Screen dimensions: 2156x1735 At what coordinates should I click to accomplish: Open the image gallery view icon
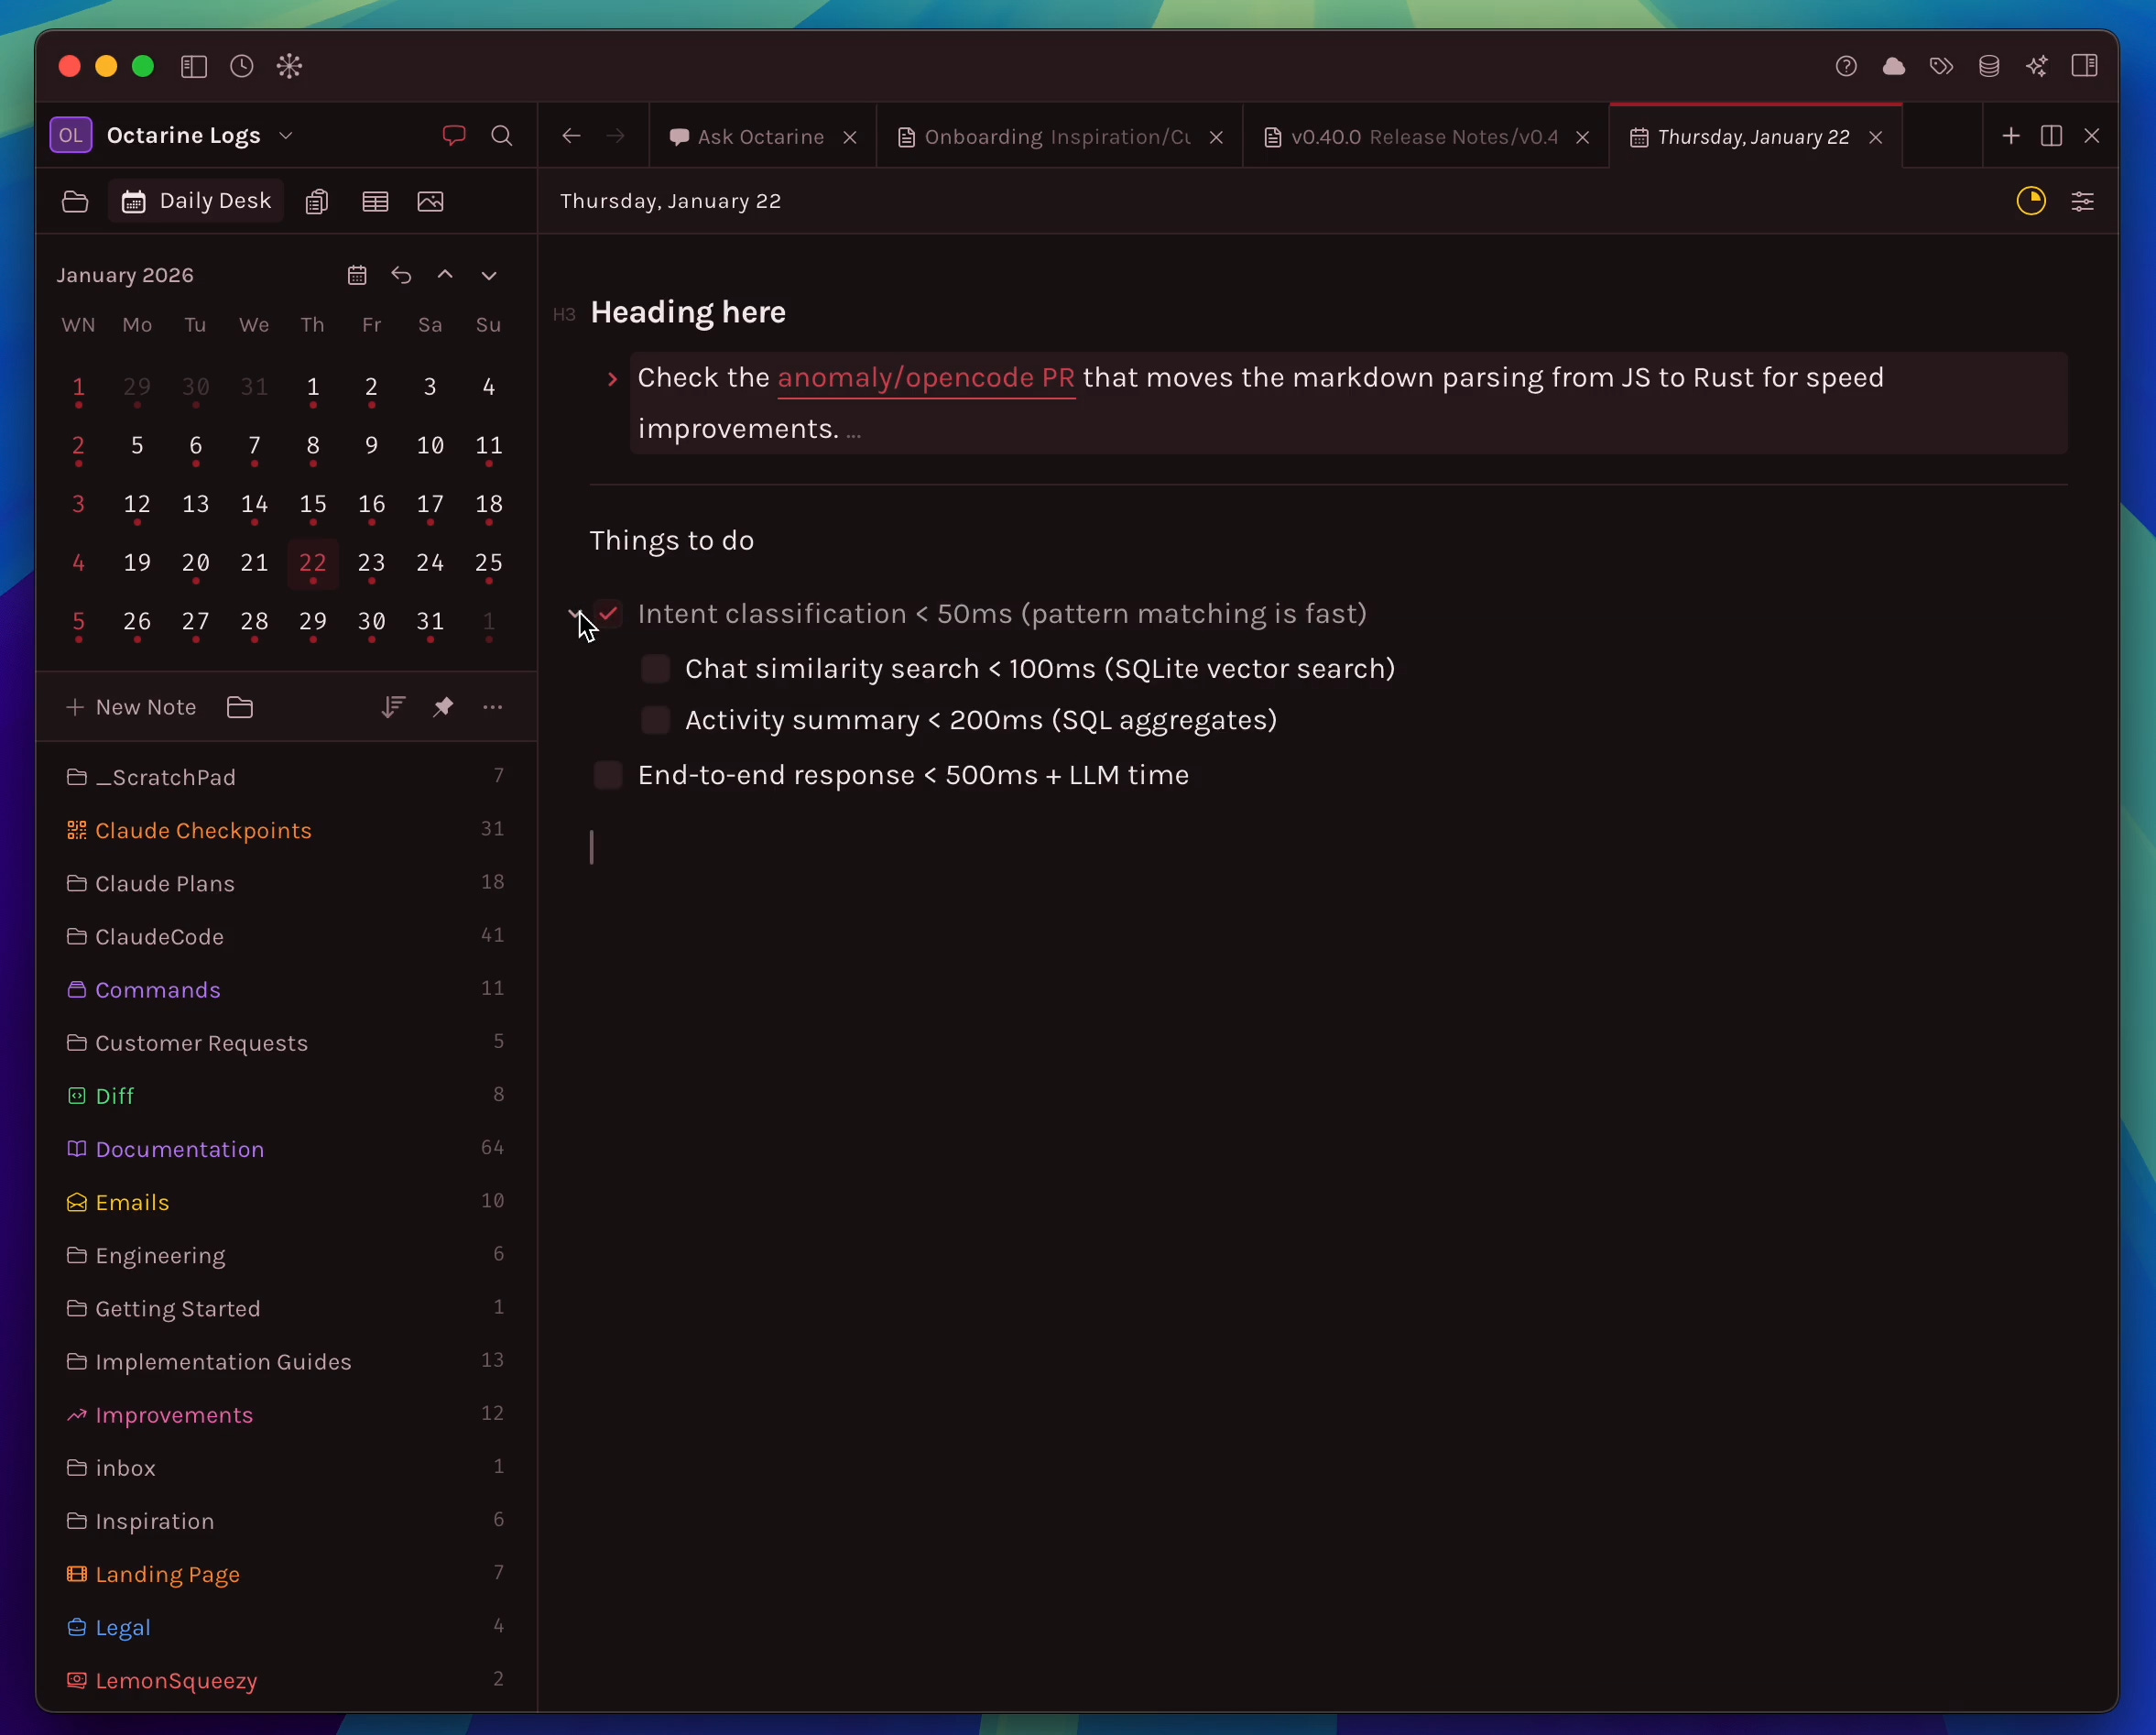pyautogui.click(x=430, y=201)
